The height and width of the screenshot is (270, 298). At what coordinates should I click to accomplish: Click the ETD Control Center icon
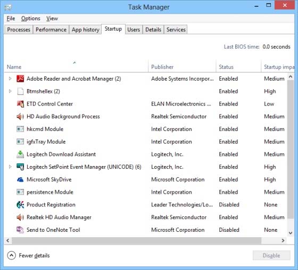point(20,104)
